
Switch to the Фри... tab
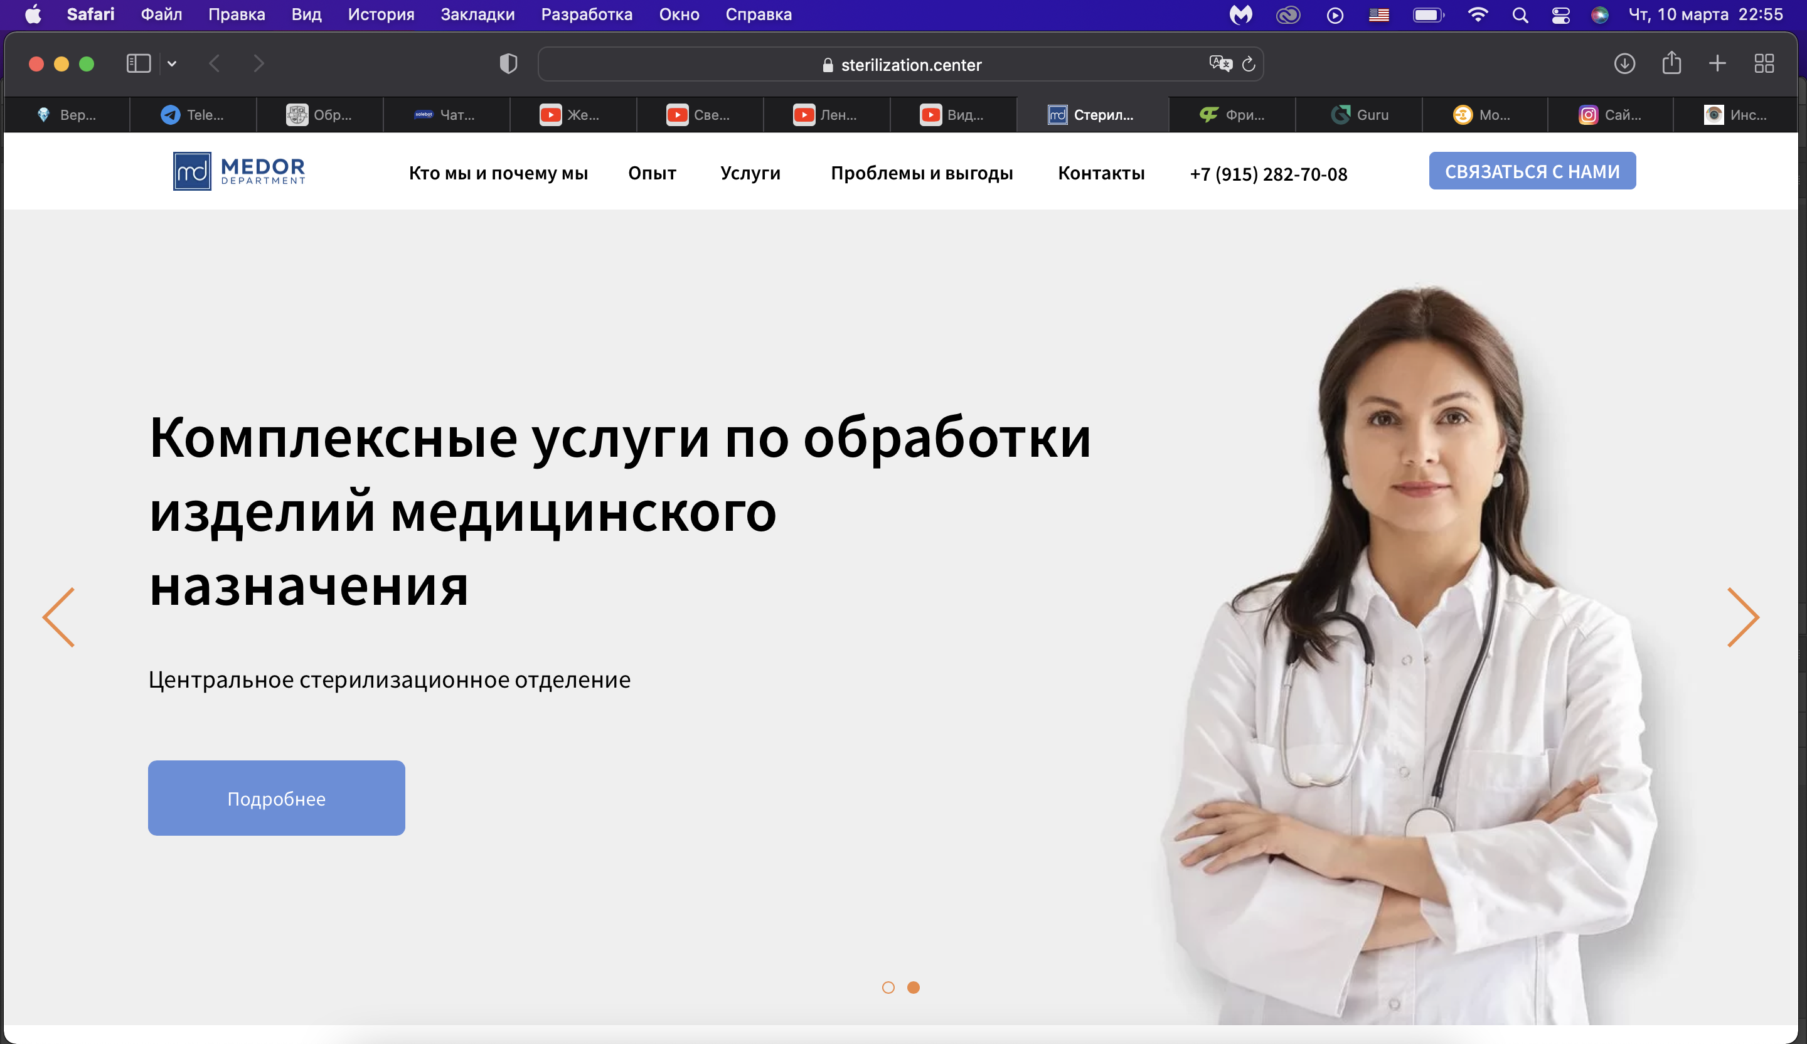coord(1233,115)
